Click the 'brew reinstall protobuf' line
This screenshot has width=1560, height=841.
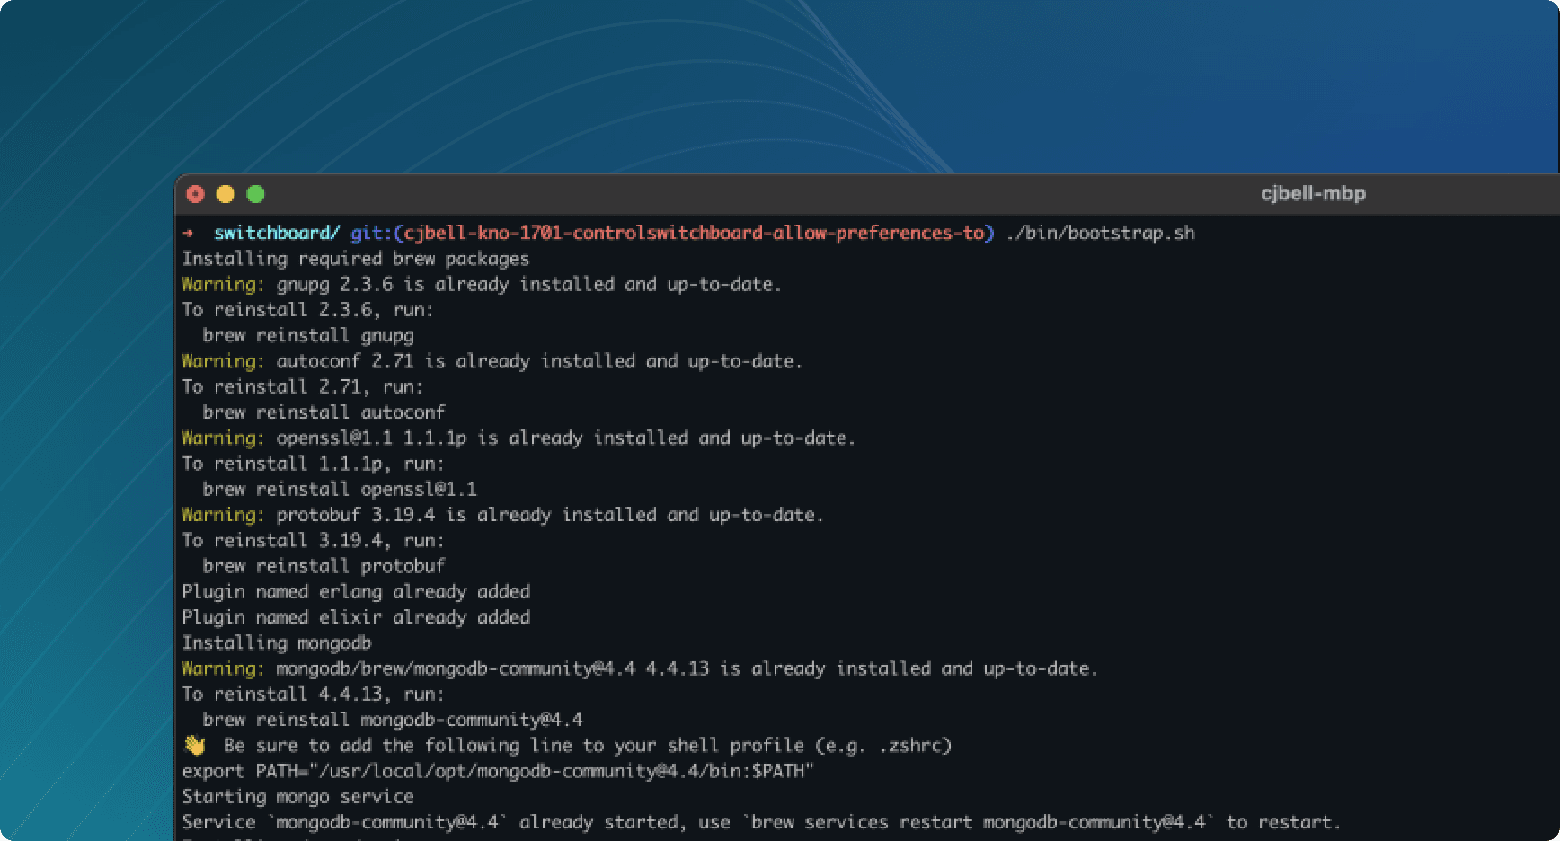click(x=324, y=566)
